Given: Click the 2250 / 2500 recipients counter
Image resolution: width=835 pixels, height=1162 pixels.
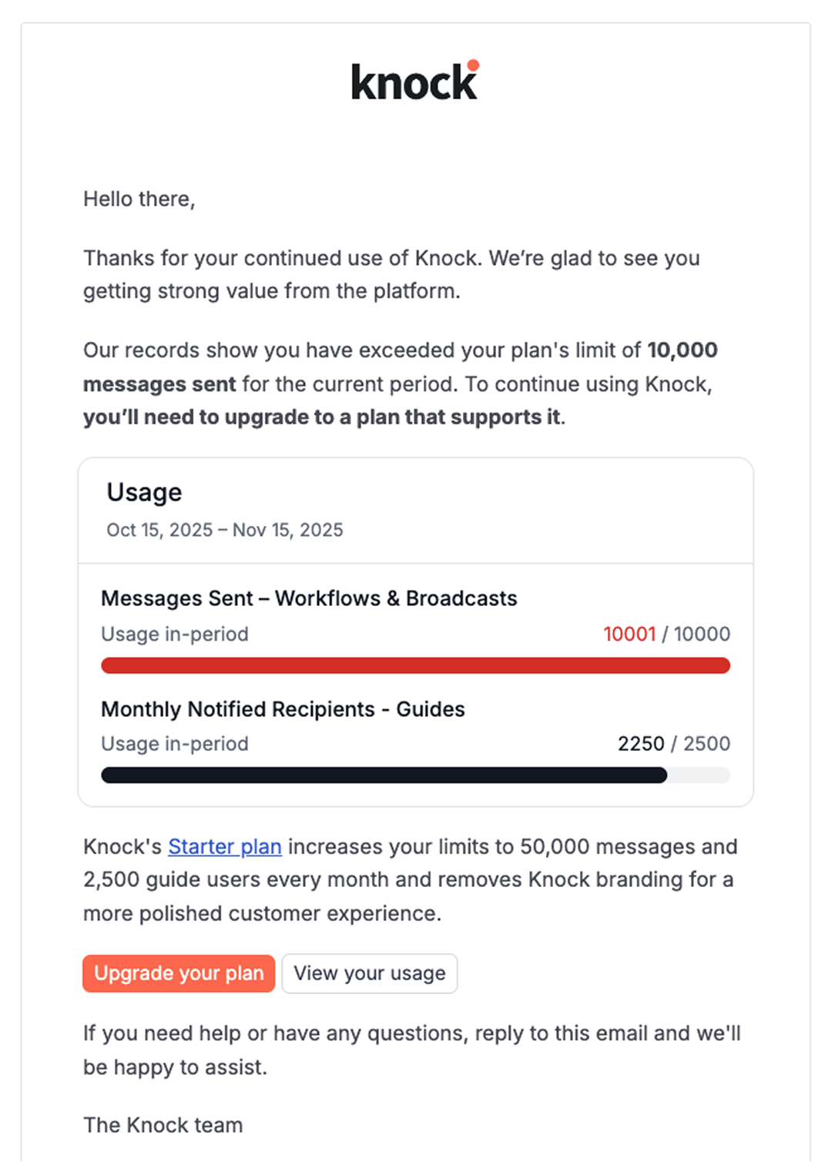Looking at the screenshot, I should 674,743.
